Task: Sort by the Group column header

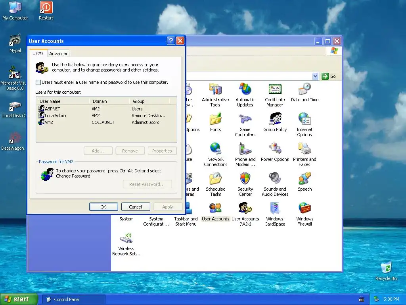Action: [149, 101]
